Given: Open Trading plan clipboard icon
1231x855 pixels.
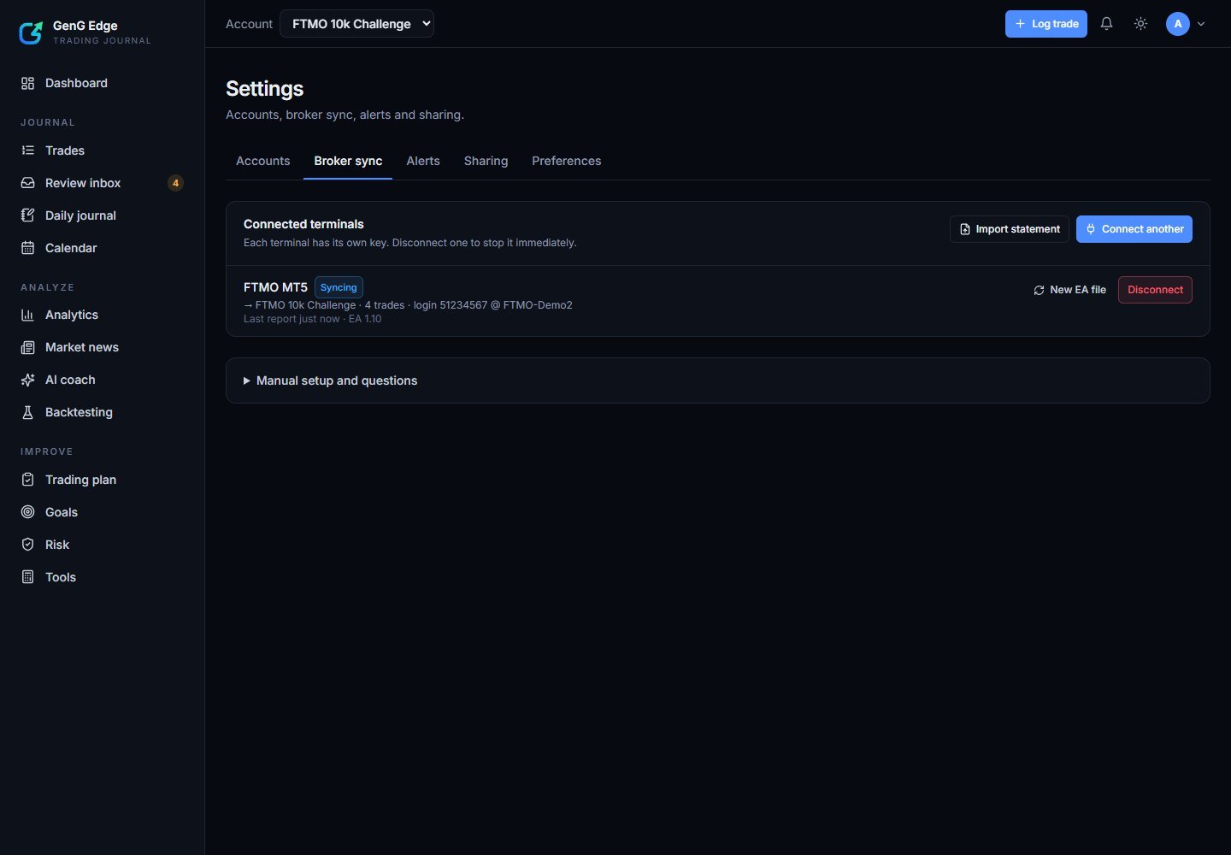Looking at the screenshot, I should pyautogui.click(x=27, y=480).
